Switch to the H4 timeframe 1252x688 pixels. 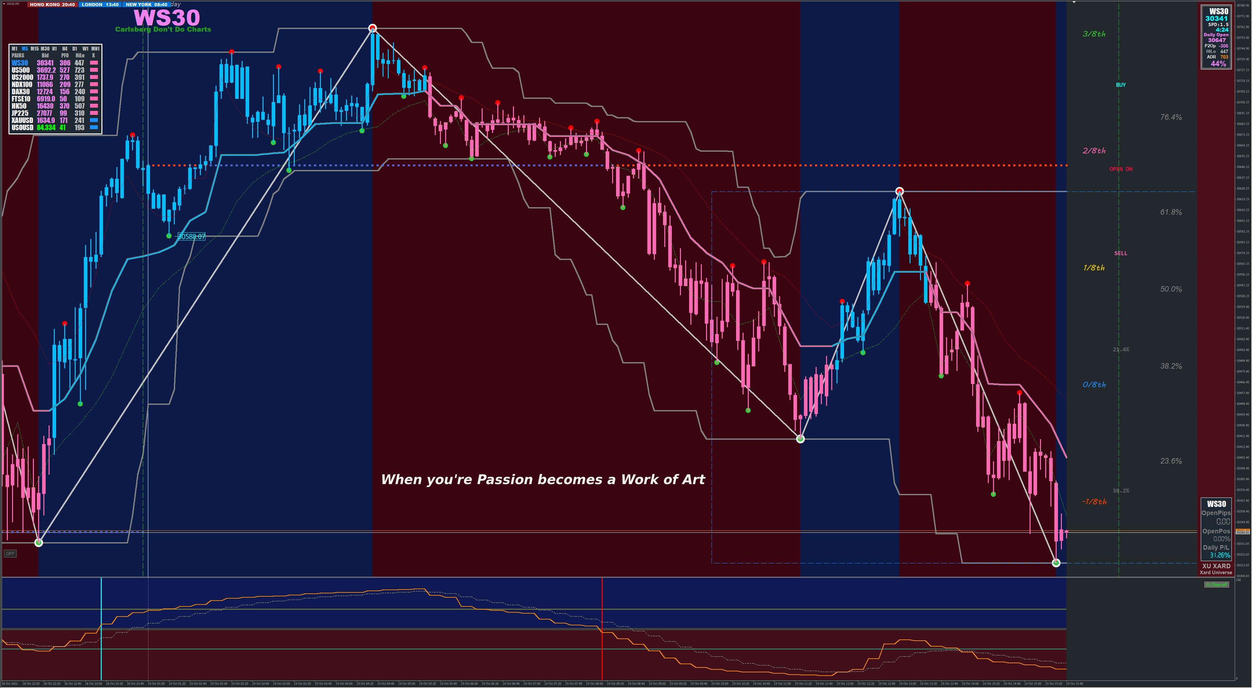(x=65, y=49)
